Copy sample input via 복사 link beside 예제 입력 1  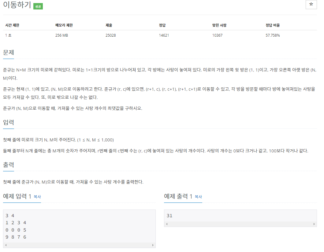(x=37, y=197)
